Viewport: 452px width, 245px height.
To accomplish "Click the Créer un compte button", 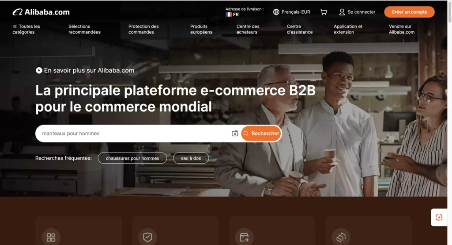I will (409, 12).
